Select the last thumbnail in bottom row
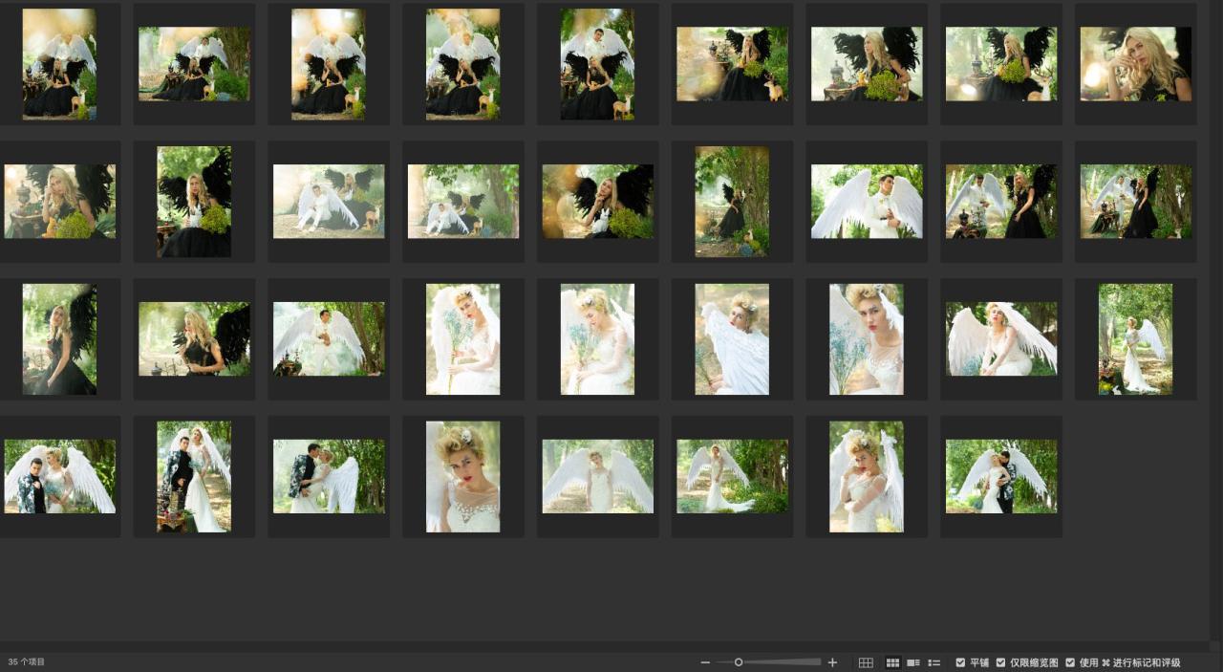 pos(1001,476)
